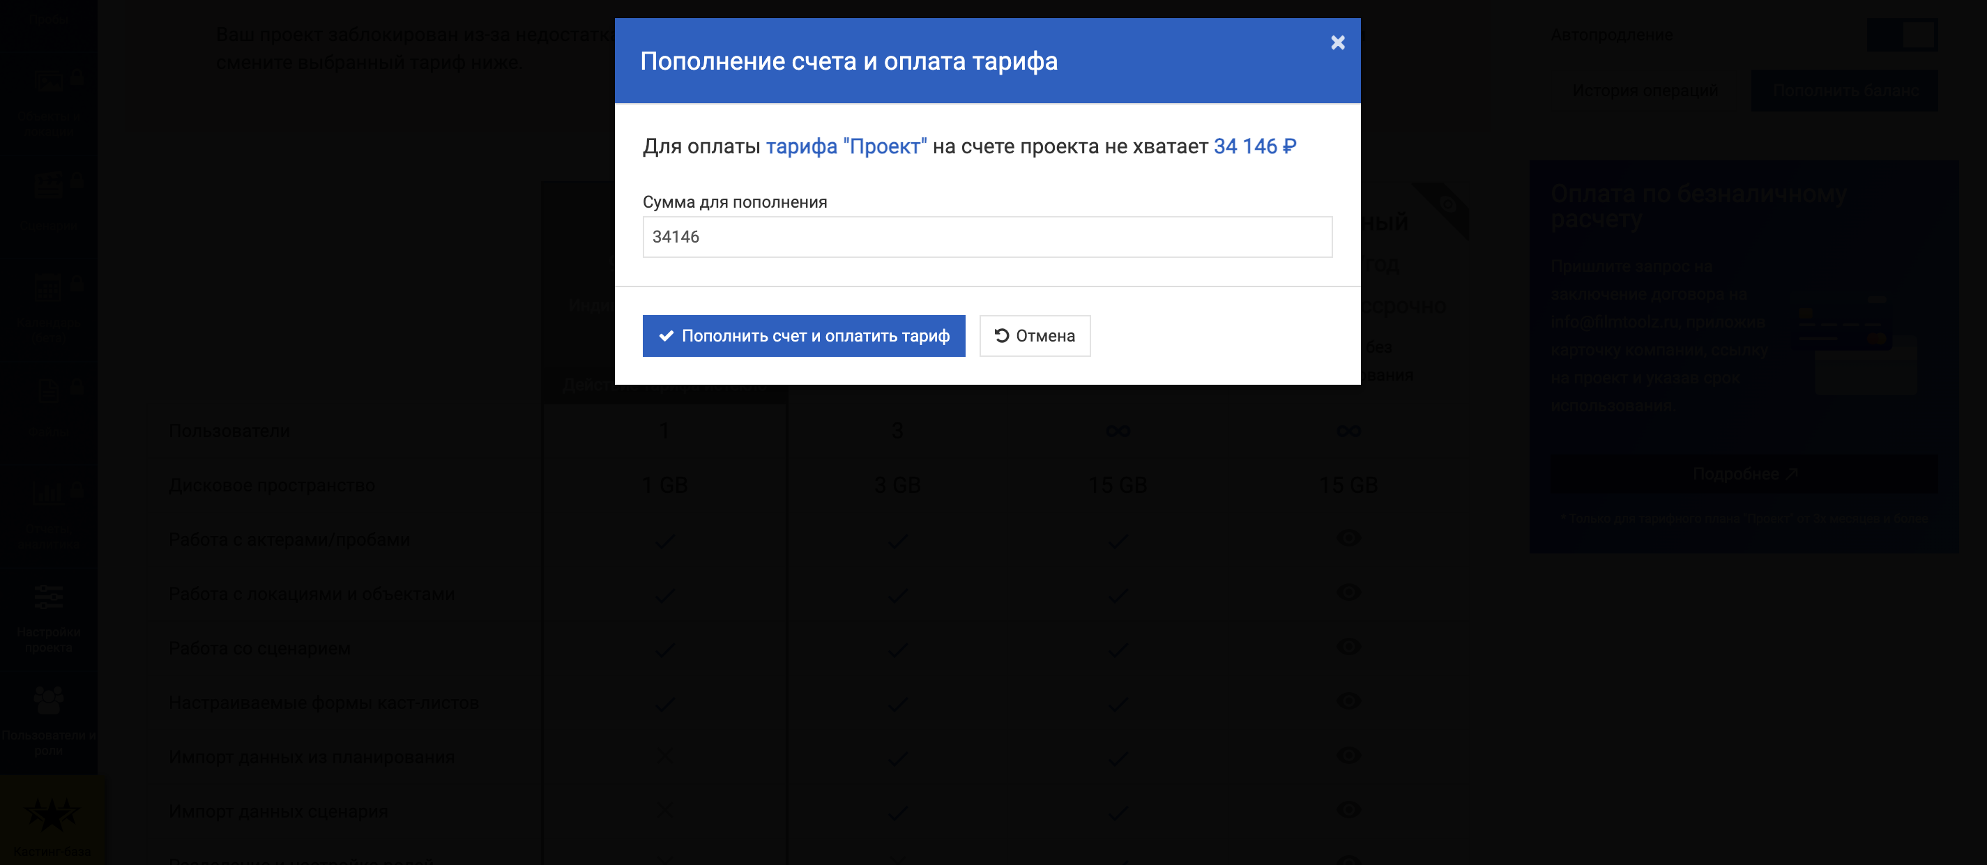Click 'Работа со сценарием' row label
The height and width of the screenshot is (865, 1987).
259,648
